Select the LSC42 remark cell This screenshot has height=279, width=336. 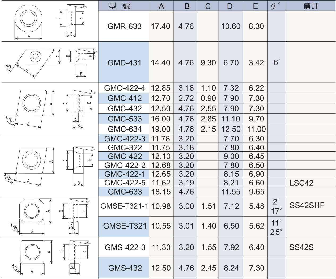click(310, 183)
